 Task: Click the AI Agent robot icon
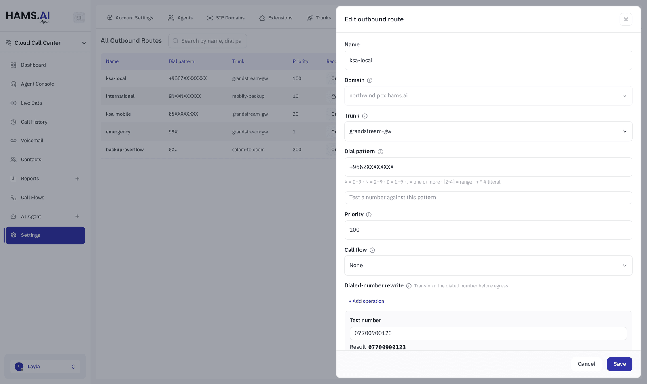pos(13,217)
